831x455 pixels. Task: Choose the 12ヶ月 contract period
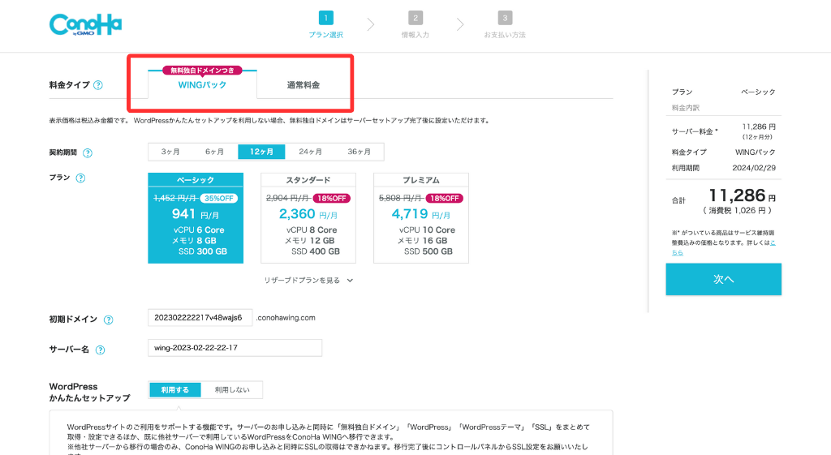pos(261,152)
